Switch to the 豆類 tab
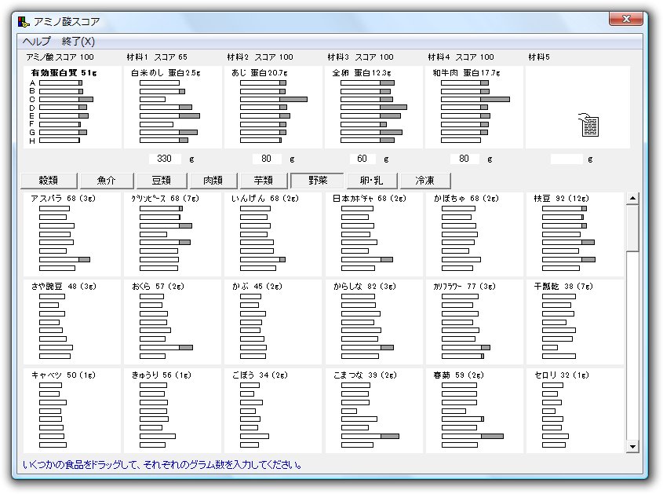The width and height of the screenshot is (663, 494). point(162,180)
